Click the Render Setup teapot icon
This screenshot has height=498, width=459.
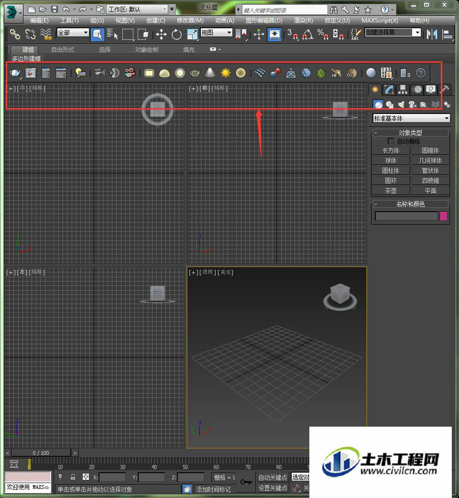coord(15,73)
